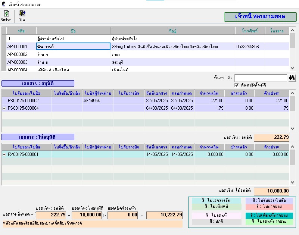Collapse the PS00125-000004 row

[4, 108]
